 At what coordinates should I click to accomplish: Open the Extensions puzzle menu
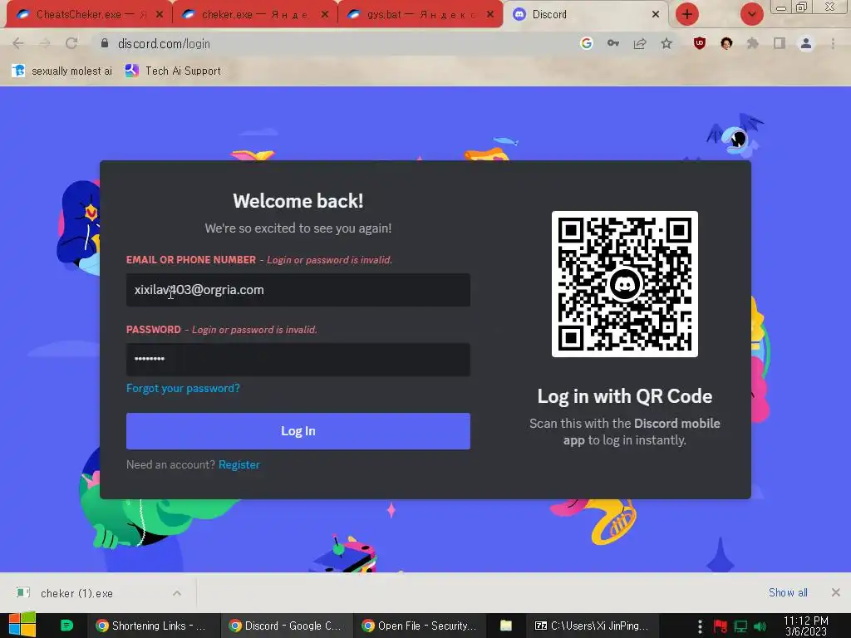pos(753,43)
